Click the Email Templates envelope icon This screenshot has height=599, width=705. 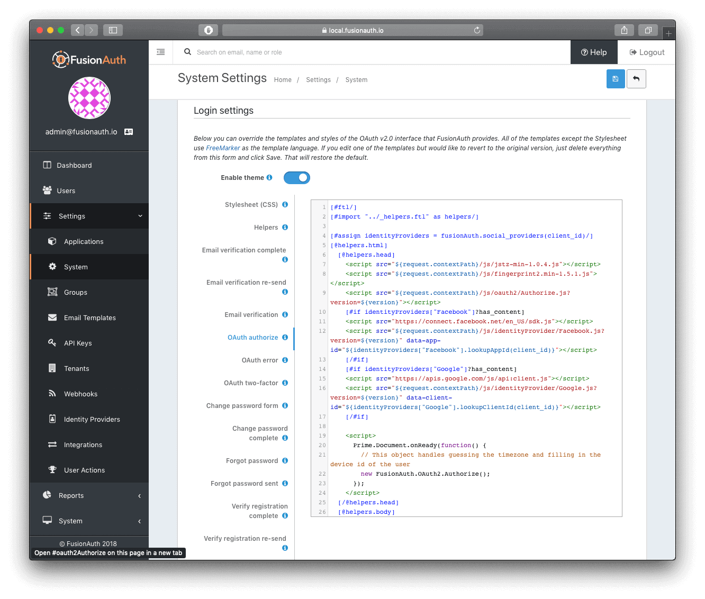coord(52,317)
